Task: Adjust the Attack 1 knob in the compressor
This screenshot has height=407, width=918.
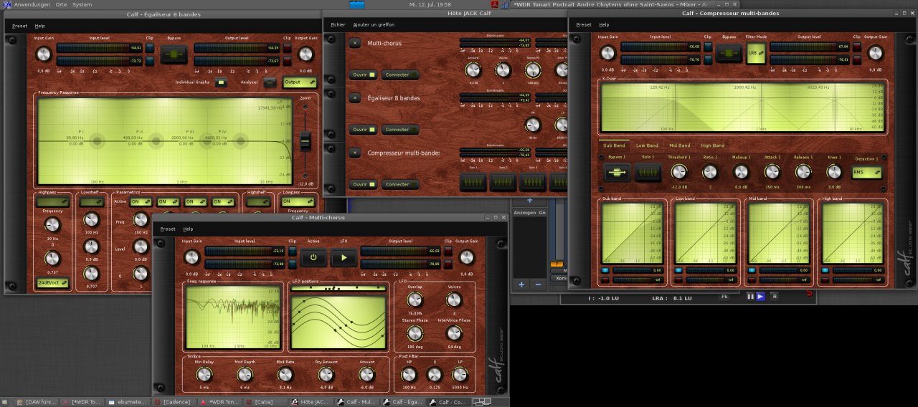Action: tap(772, 172)
